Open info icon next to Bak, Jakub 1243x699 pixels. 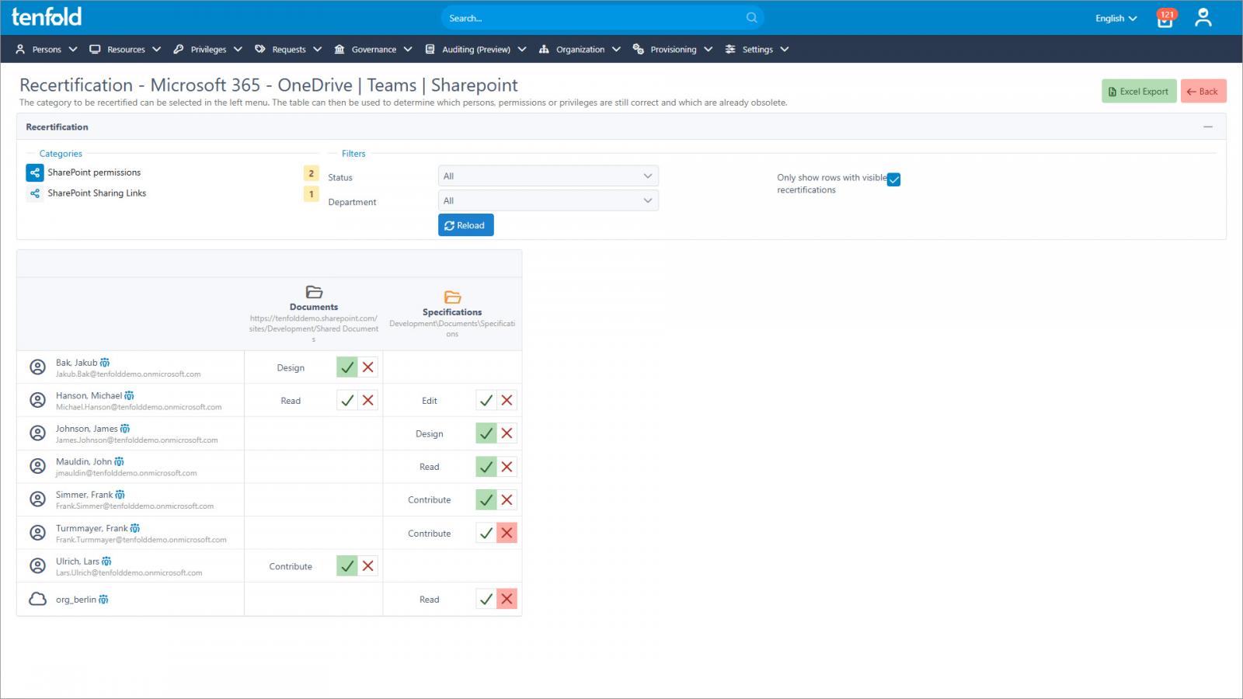(105, 363)
